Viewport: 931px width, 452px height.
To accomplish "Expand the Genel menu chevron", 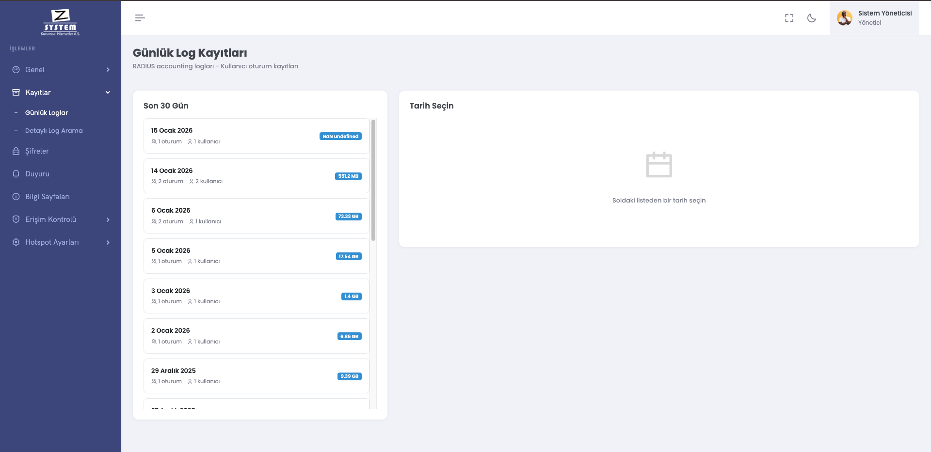I will pyautogui.click(x=108, y=70).
